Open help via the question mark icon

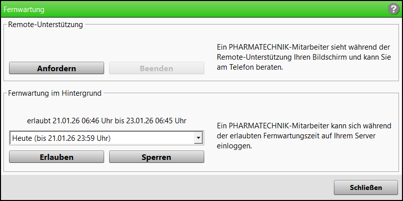click(393, 9)
